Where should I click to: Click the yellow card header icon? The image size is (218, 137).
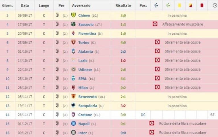180,5
